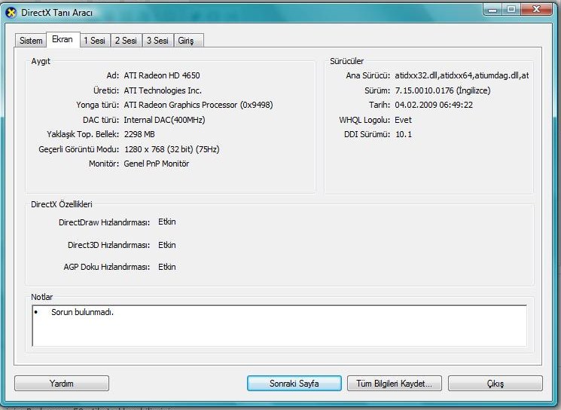561x410 pixels.
Task: Click the DirectX logo icon in title bar
Action: click(x=11, y=13)
